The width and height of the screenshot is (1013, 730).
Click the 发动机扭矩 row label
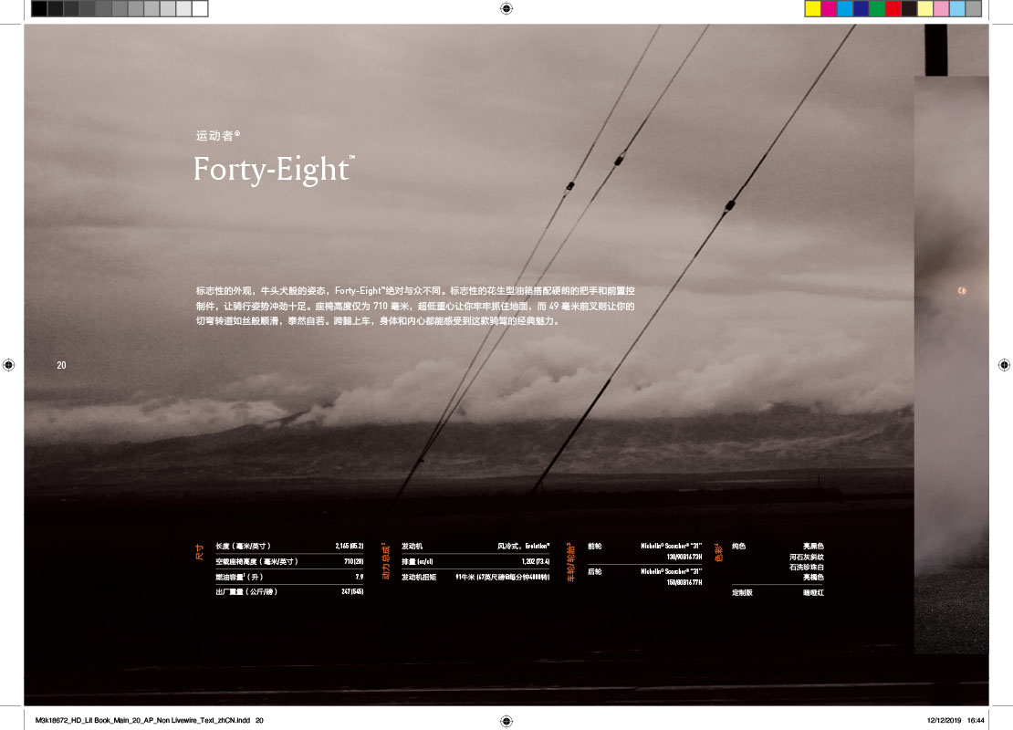tap(419, 577)
